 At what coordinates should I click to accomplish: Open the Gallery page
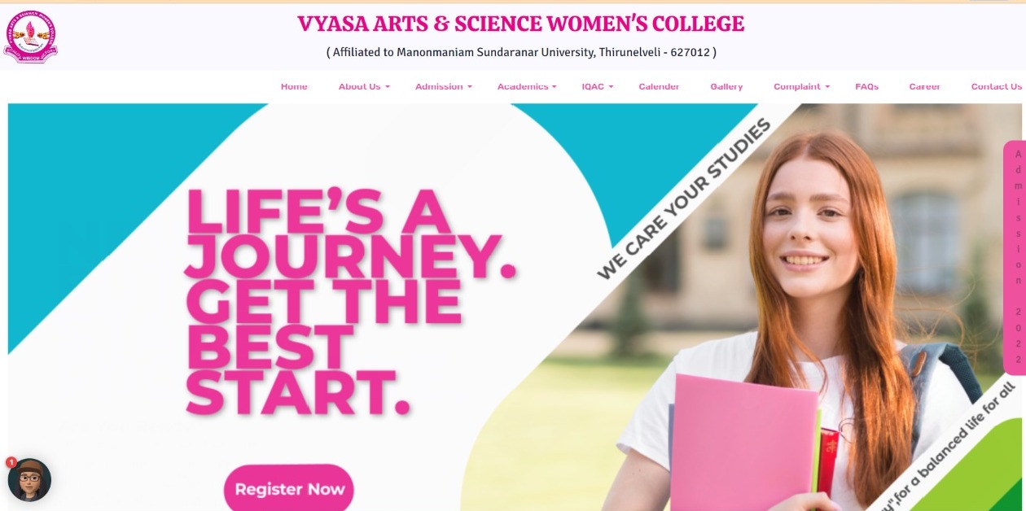coord(726,87)
